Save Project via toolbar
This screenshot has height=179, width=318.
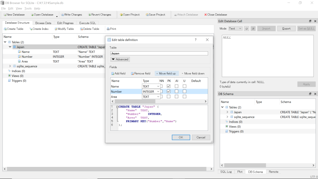coord(155,15)
